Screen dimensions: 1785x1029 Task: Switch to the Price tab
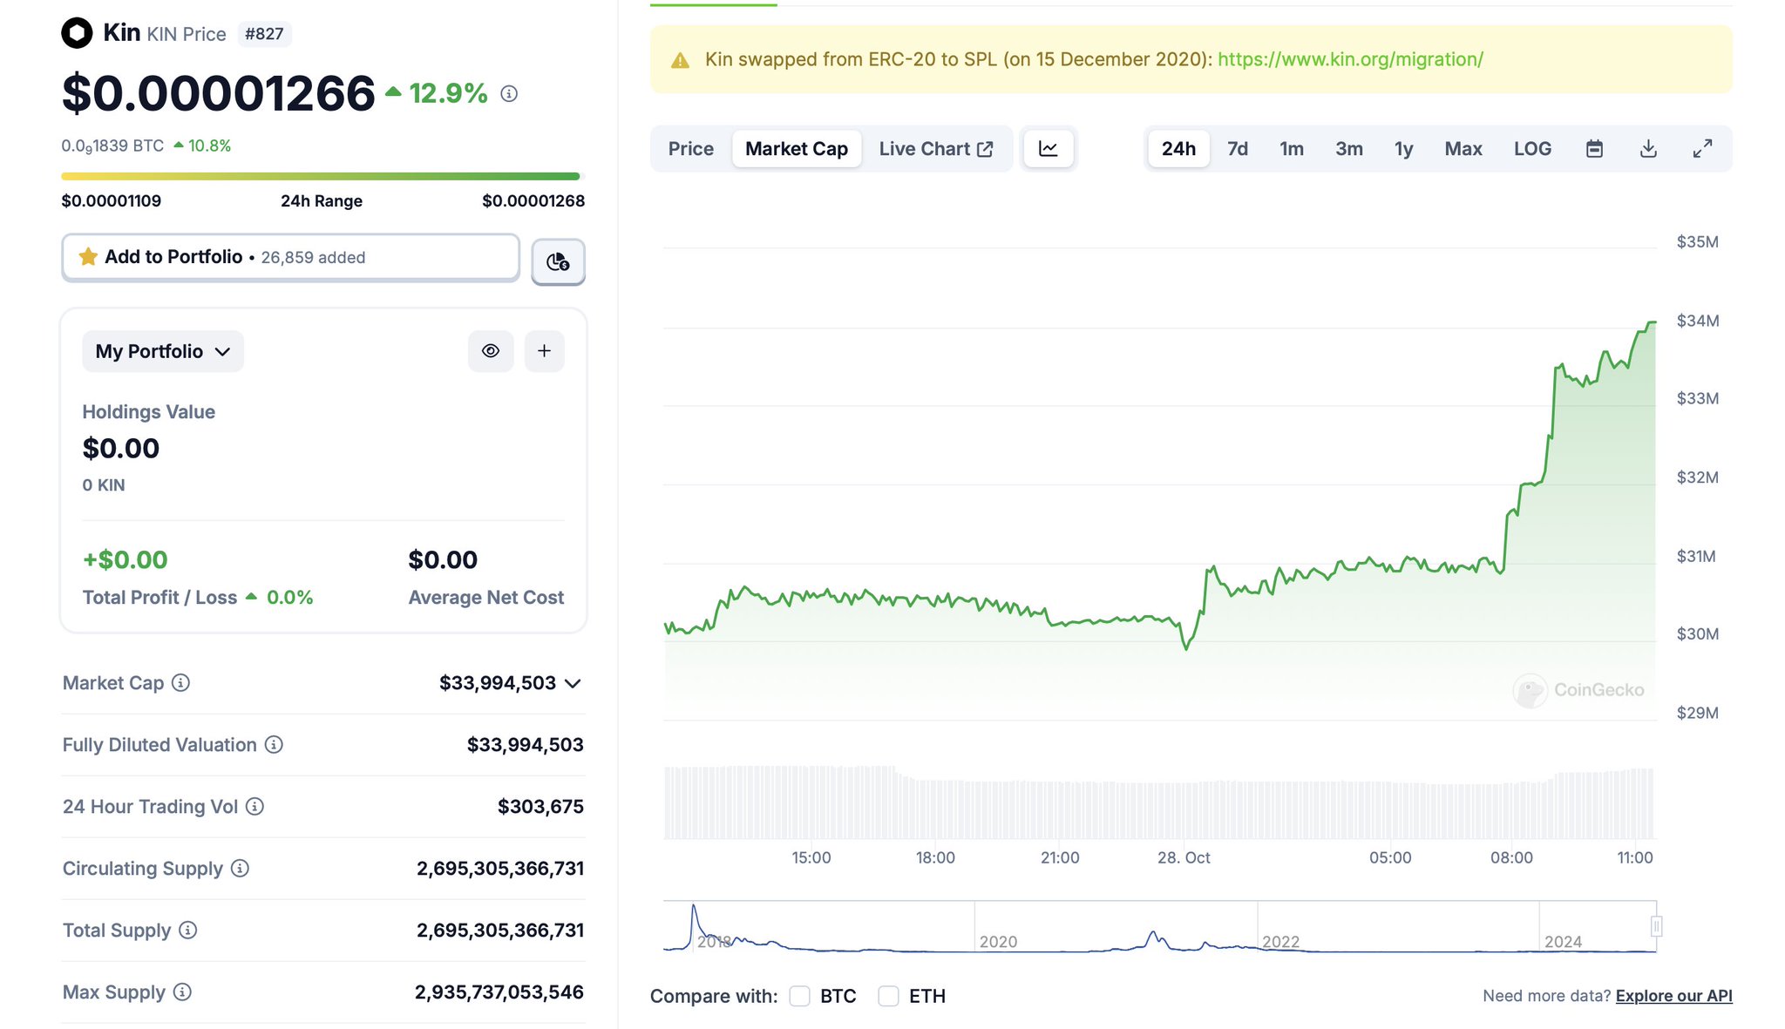(x=690, y=149)
